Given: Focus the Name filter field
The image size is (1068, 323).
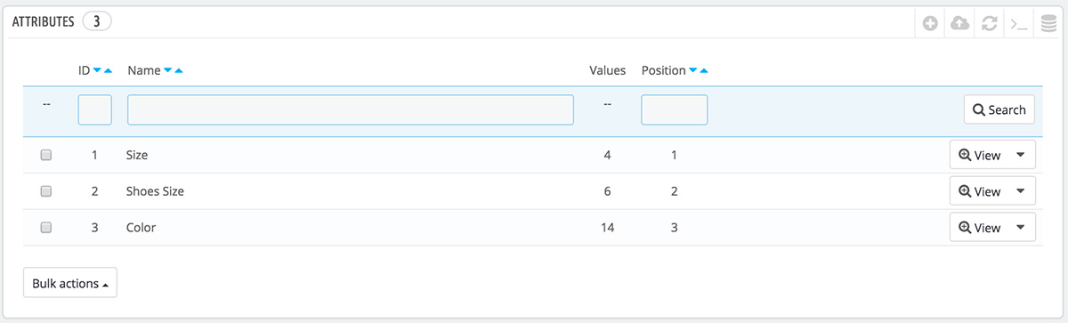Looking at the screenshot, I should point(351,109).
